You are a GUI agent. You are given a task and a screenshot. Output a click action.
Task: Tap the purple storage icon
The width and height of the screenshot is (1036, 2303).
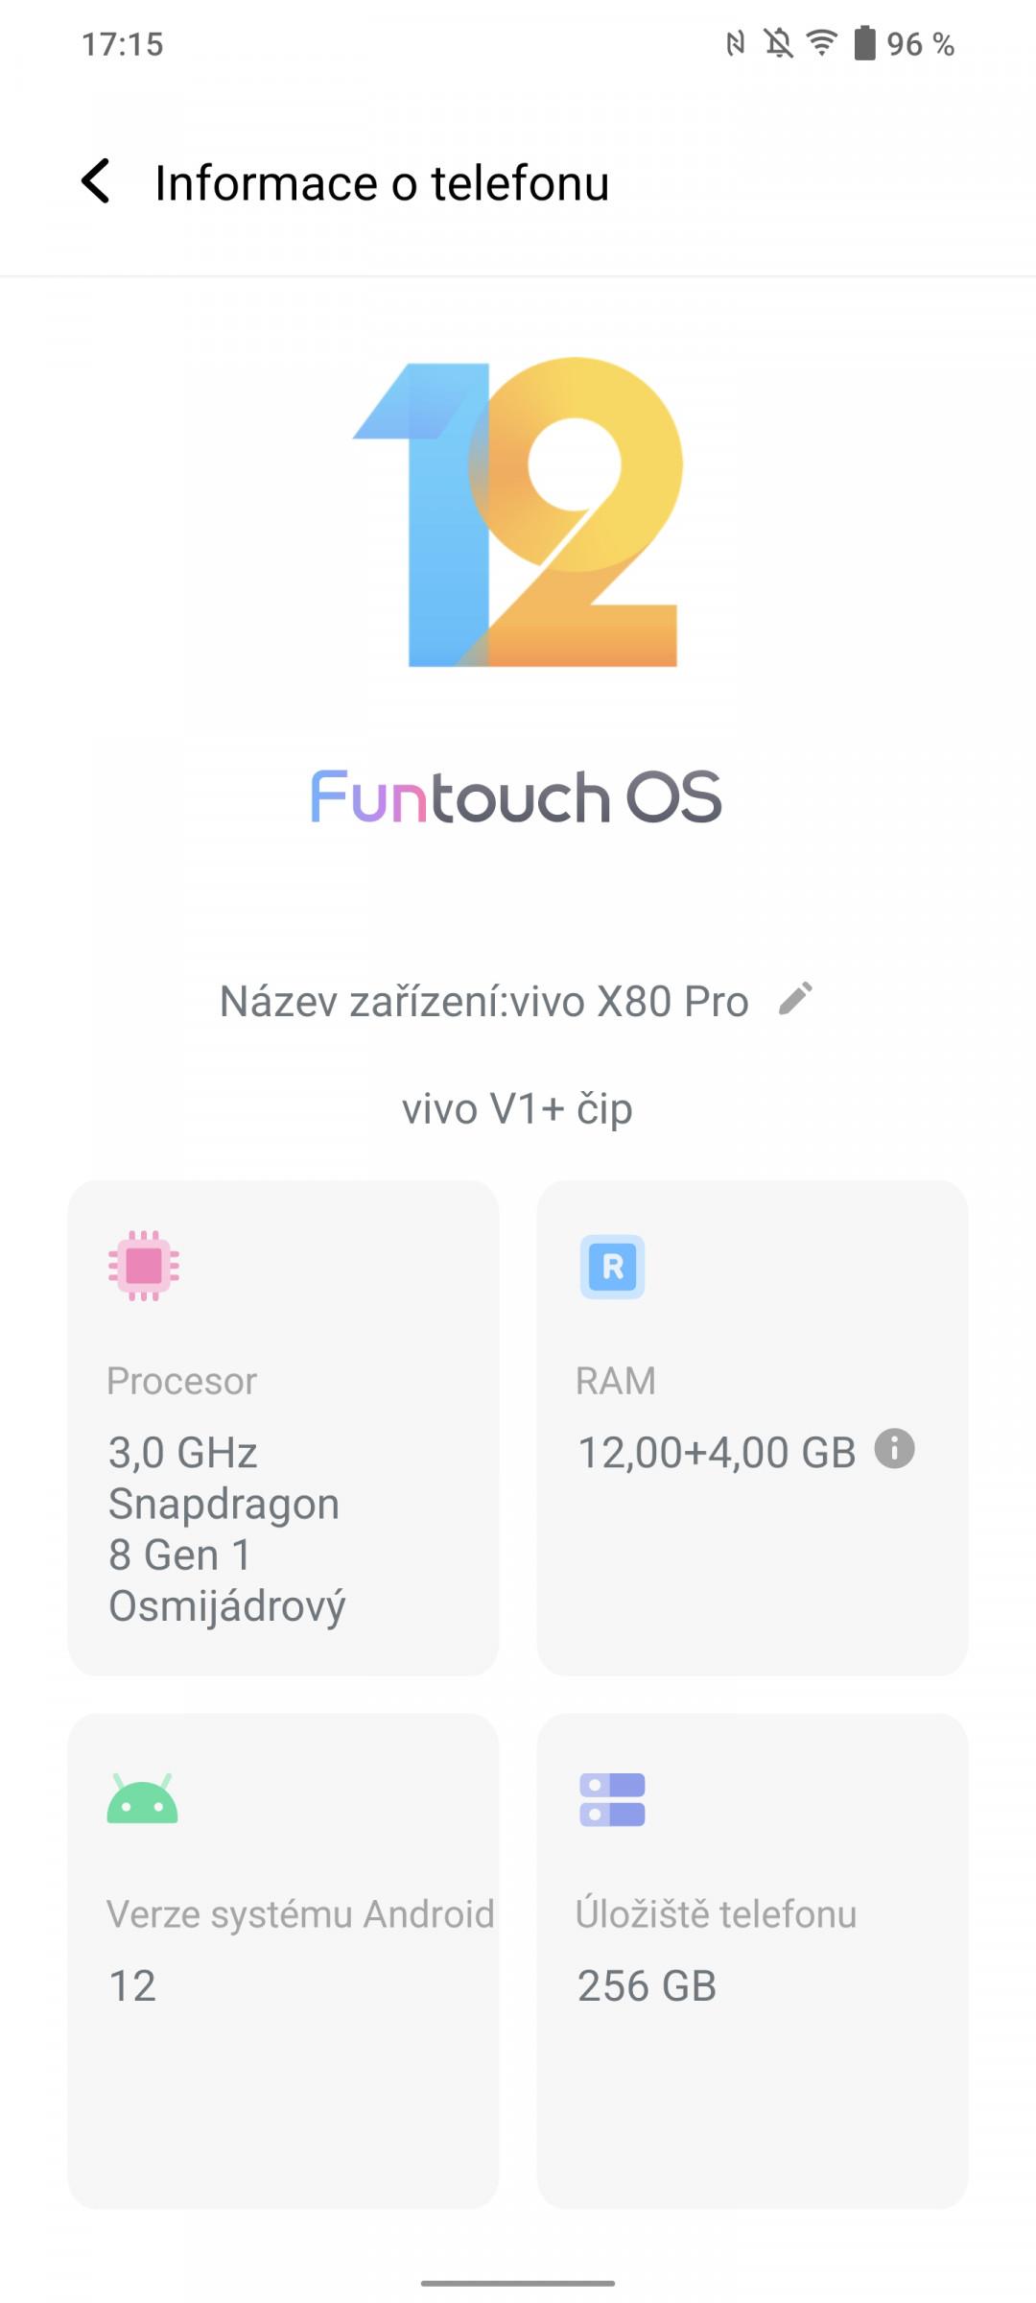tap(612, 1799)
